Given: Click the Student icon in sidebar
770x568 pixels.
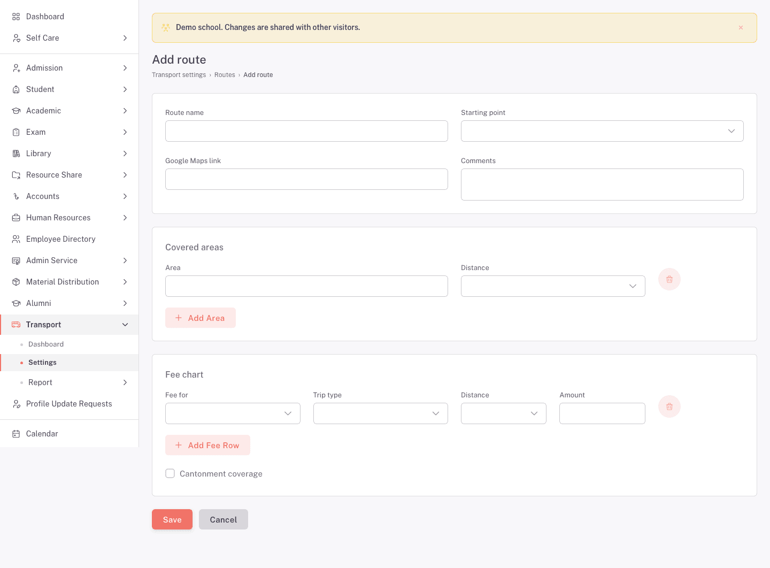Looking at the screenshot, I should point(16,89).
